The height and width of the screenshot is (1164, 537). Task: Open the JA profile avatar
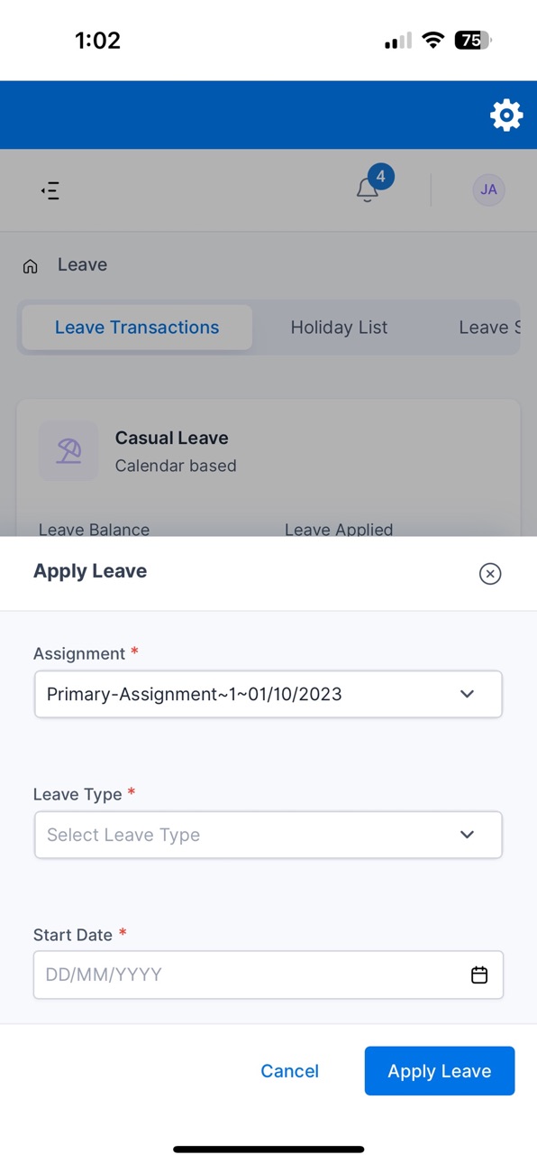click(488, 190)
